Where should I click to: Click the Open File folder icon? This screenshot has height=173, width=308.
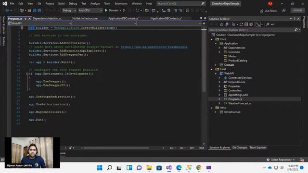point(29,11)
